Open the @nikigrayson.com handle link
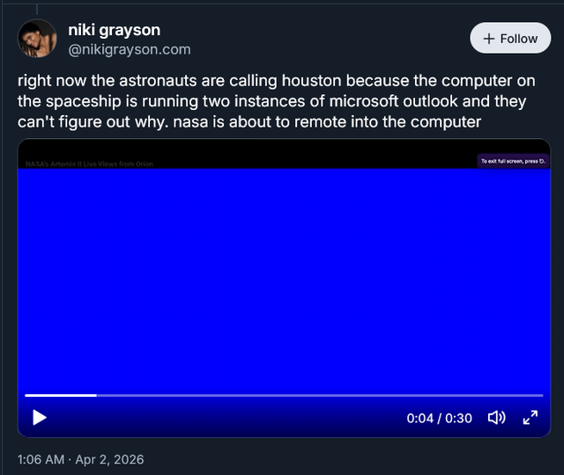Screen dimensions: 564x475 click(x=129, y=49)
